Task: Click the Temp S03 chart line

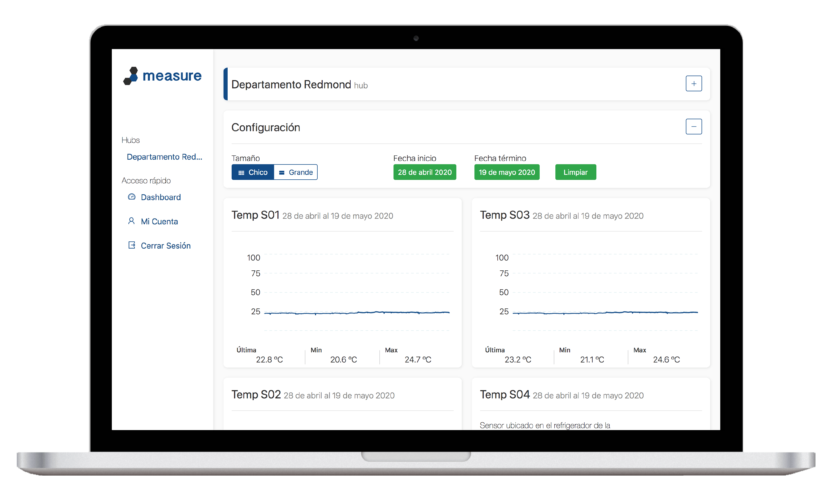Action: [x=605, y=313]
